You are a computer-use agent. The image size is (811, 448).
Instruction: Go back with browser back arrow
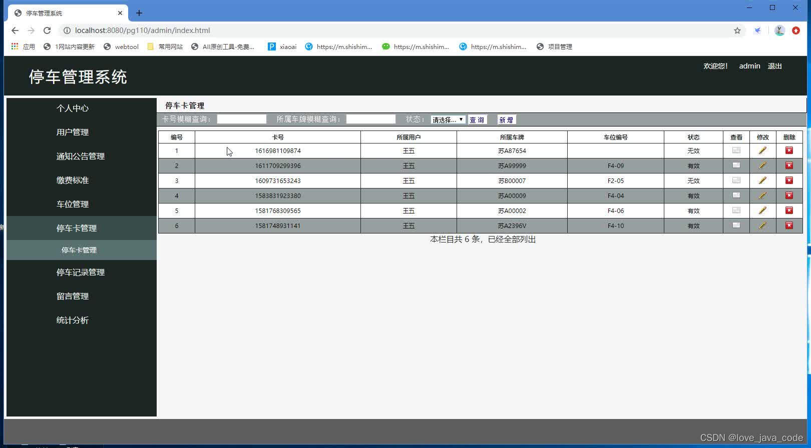point(15,30)
